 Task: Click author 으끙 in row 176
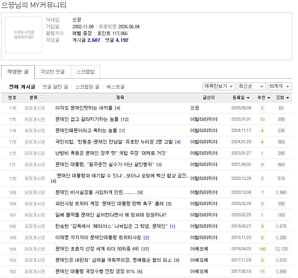195,108
